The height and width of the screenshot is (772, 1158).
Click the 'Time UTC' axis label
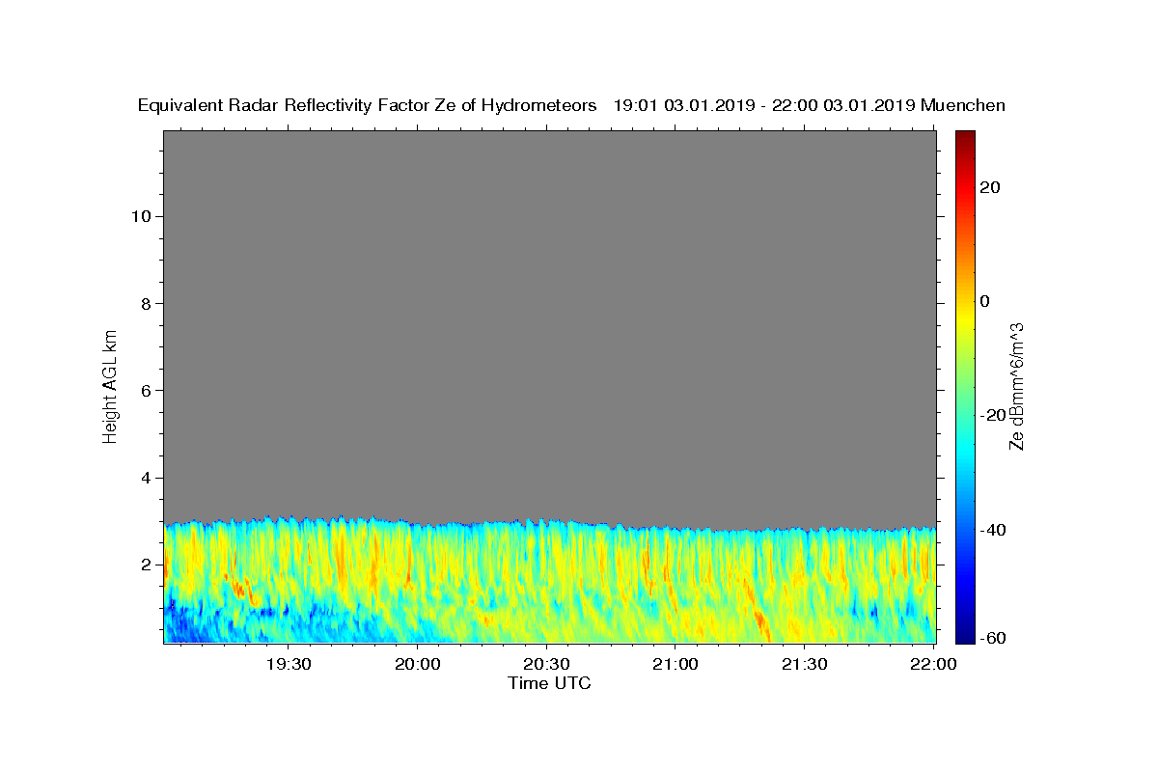click(549, 683)
